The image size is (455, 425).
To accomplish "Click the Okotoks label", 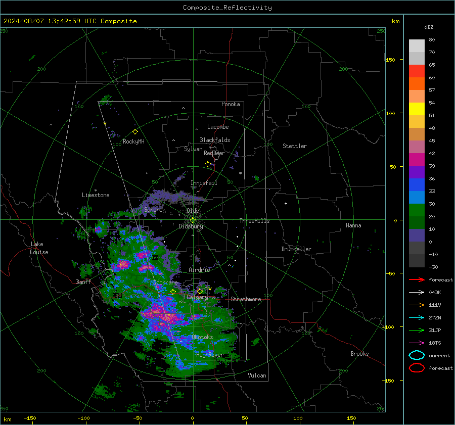I will (x=202, y=337).
